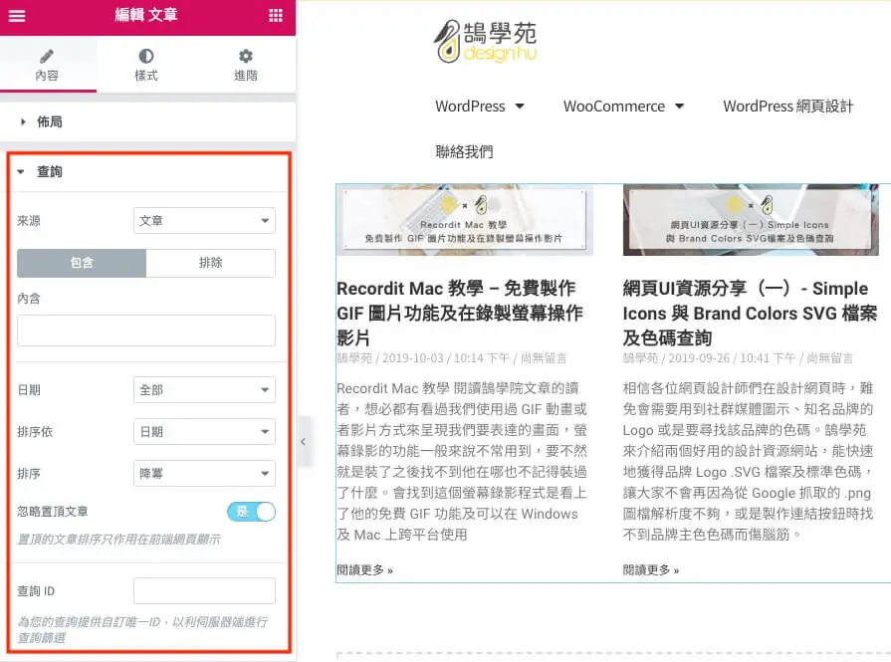Open the widgets grid icon
Screen dimensions: 891x662
click(276, 15)
